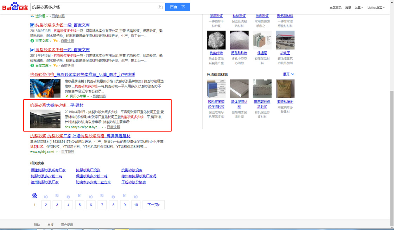Open the 辽宁热线 抗裂砂浆价格 result
Viewport: 394px width, 230px height.
(83, 75)
